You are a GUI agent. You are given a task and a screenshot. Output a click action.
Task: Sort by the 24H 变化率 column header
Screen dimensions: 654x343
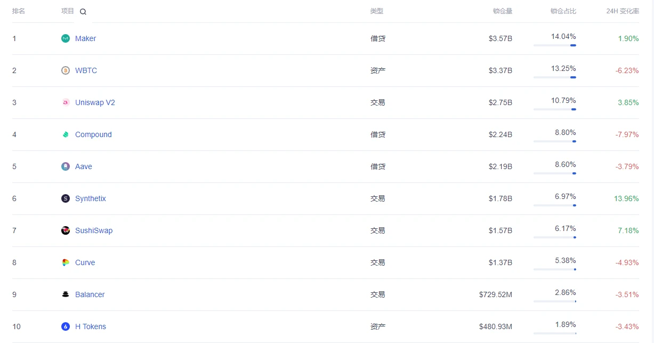623,11
